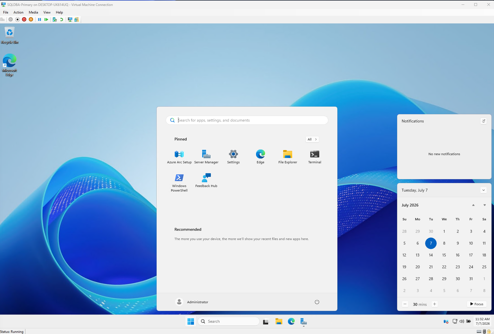Click the Enhanced Session monitor icon

coord(70,19)
